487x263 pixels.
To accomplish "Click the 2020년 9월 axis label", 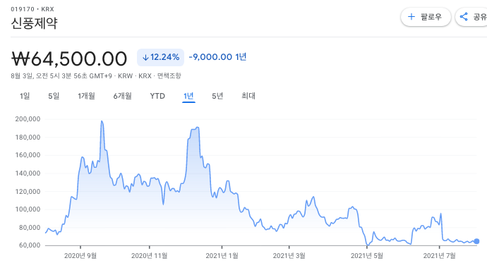I will [80, 255].
